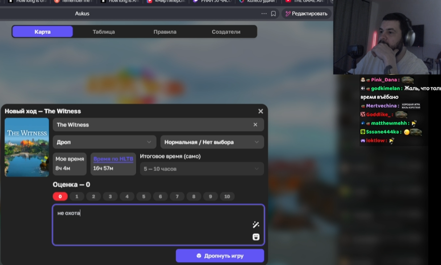Select rating 4
The height and width of the screenshot is (265, 441).
tap(127, 196)
